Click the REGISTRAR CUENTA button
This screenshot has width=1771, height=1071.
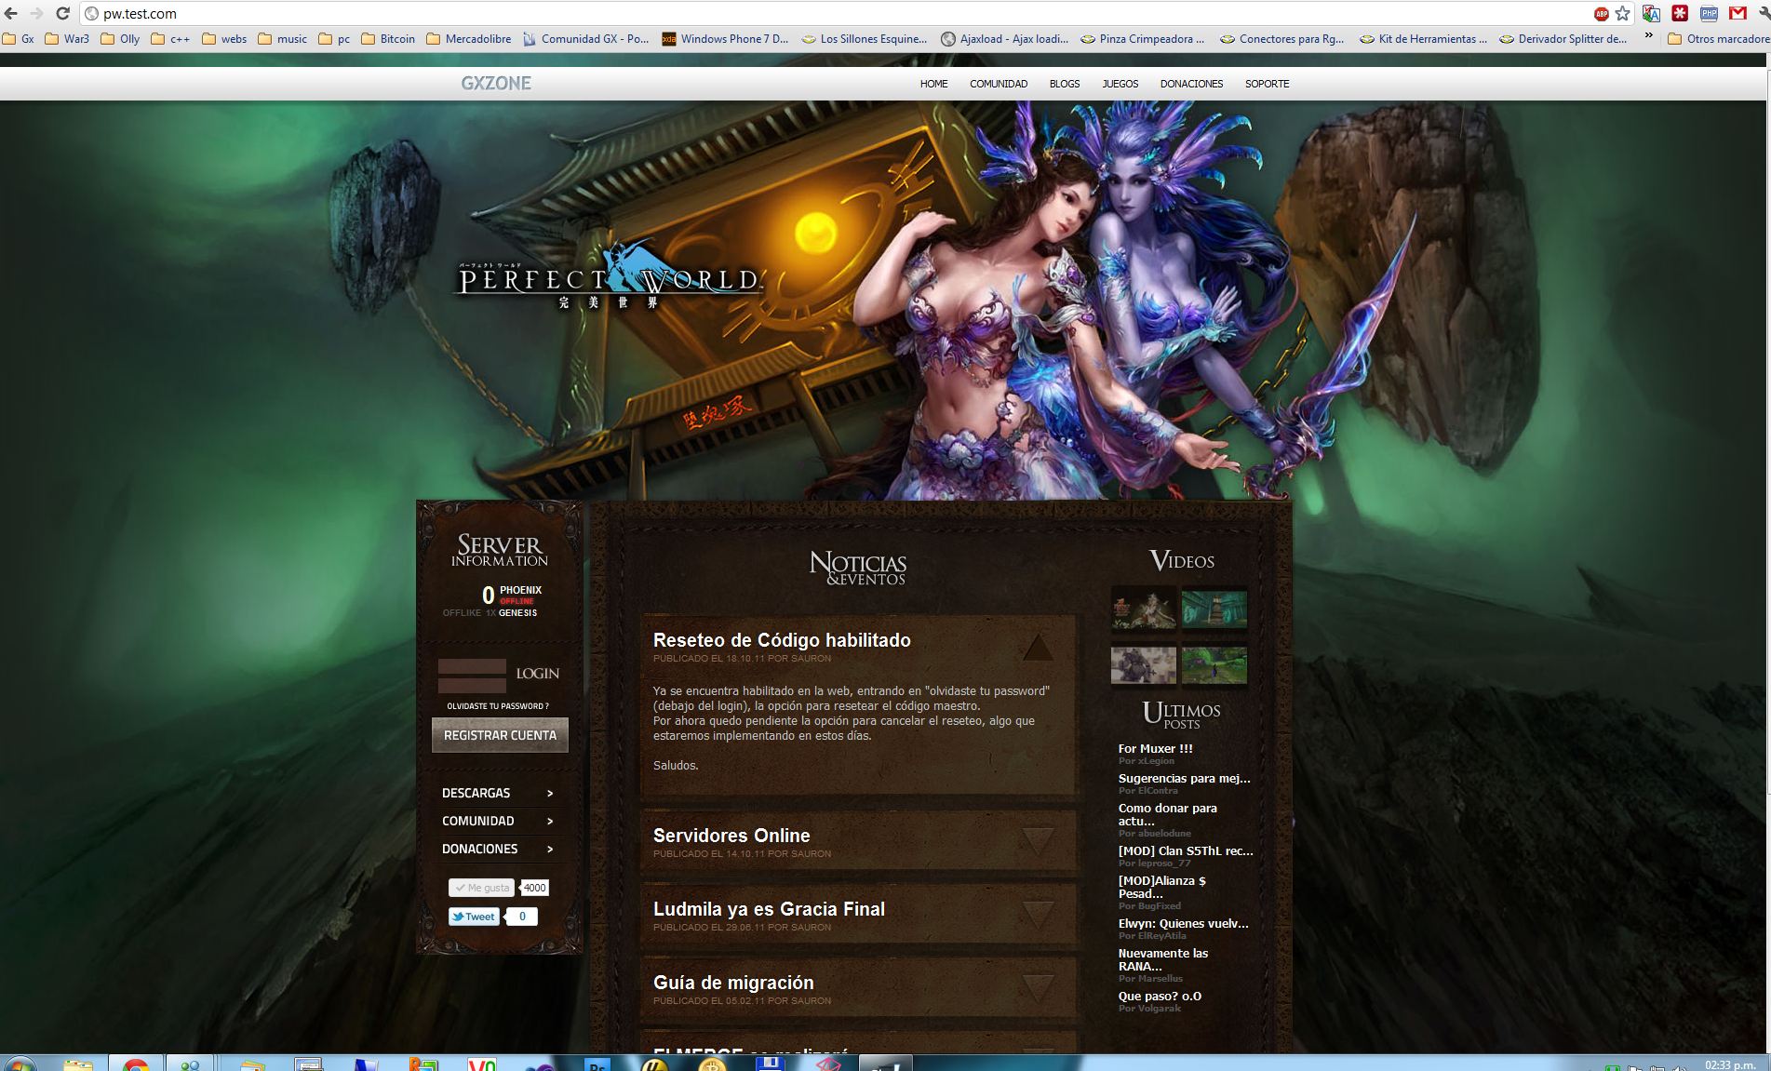point(500,735)
